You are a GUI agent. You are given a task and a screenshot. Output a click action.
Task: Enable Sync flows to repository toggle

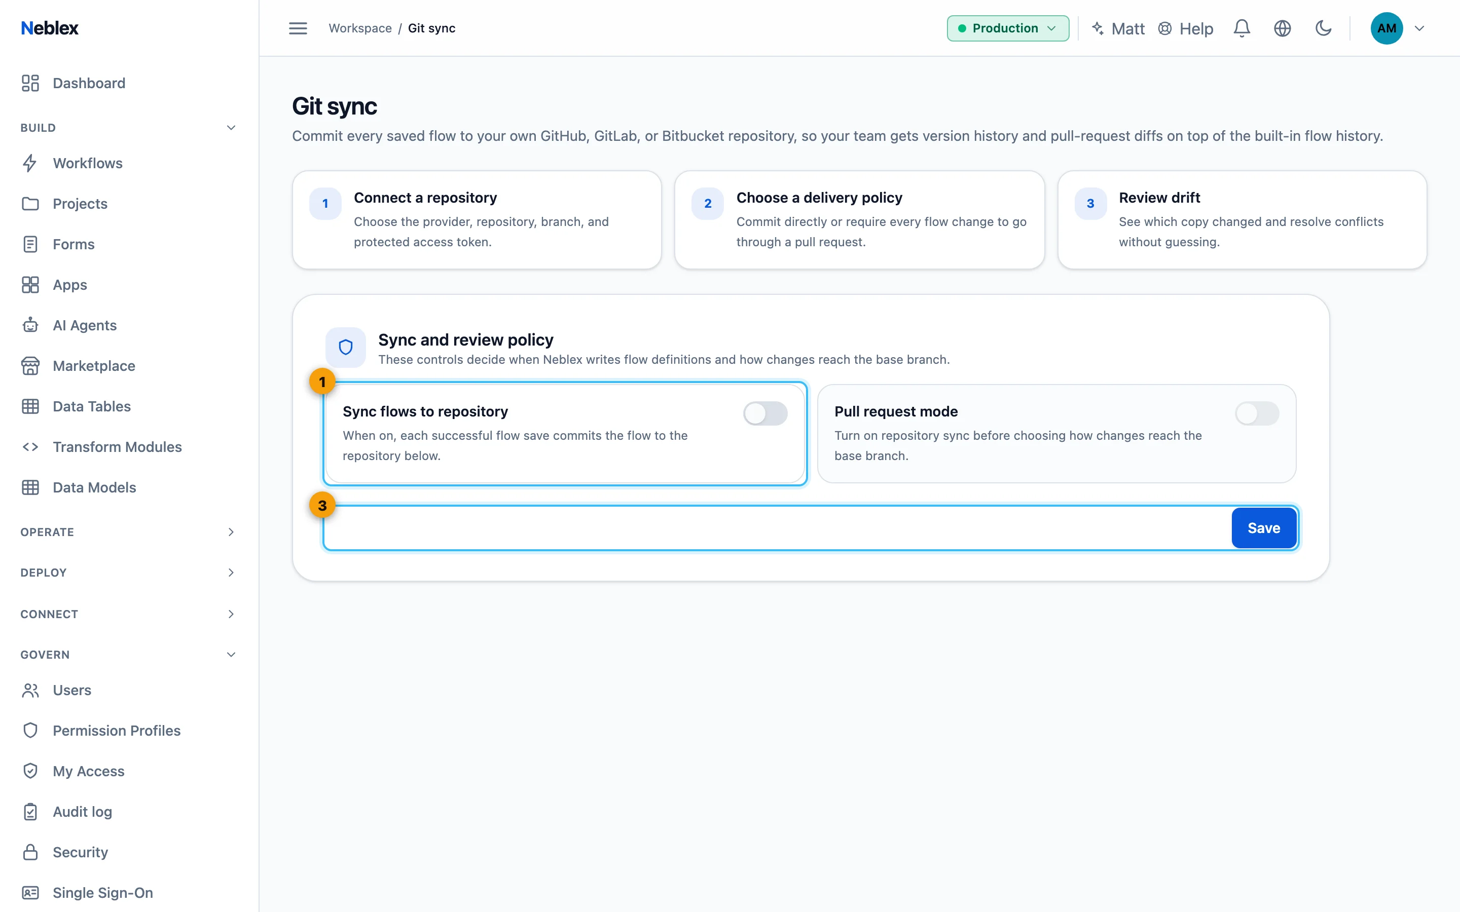[x=765, y=414]
